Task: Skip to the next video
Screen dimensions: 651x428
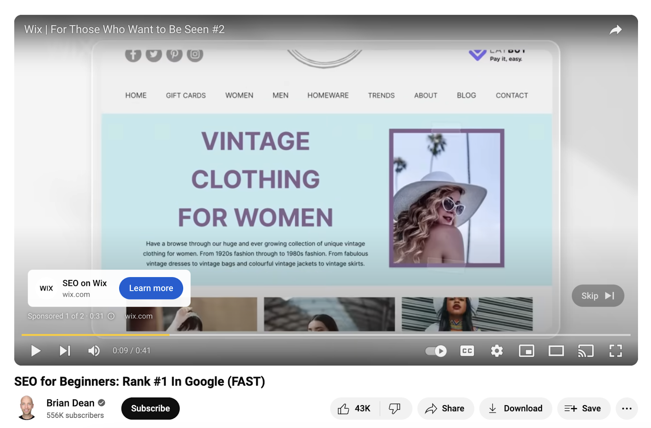Action: (64, 350)
